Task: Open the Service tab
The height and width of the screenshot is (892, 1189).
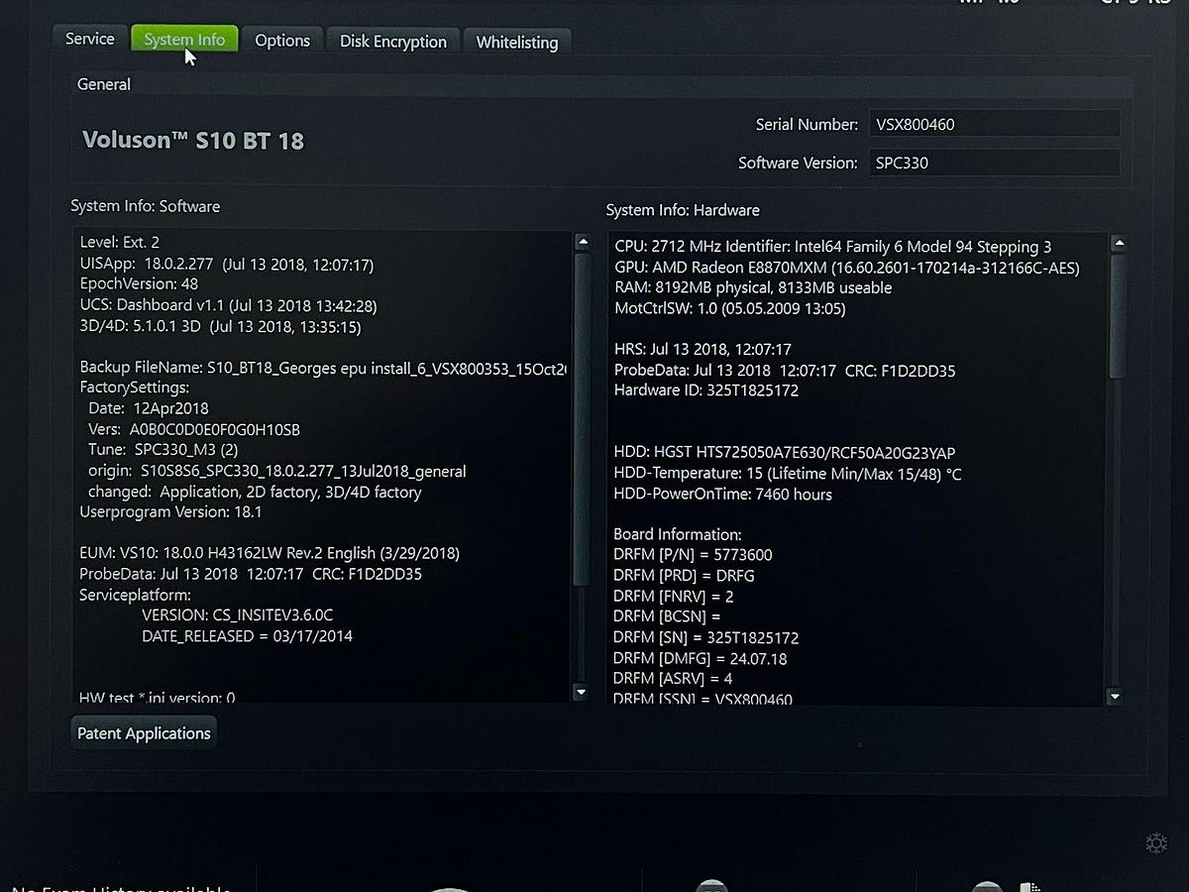Action: (x=89, y=39)
